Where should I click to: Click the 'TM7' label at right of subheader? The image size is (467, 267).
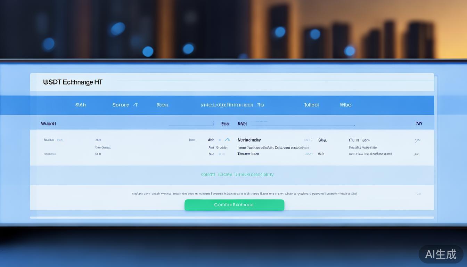419,124
